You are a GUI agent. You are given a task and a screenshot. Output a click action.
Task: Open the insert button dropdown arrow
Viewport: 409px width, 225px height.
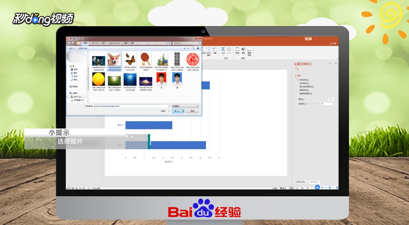(x=183, y=111)
